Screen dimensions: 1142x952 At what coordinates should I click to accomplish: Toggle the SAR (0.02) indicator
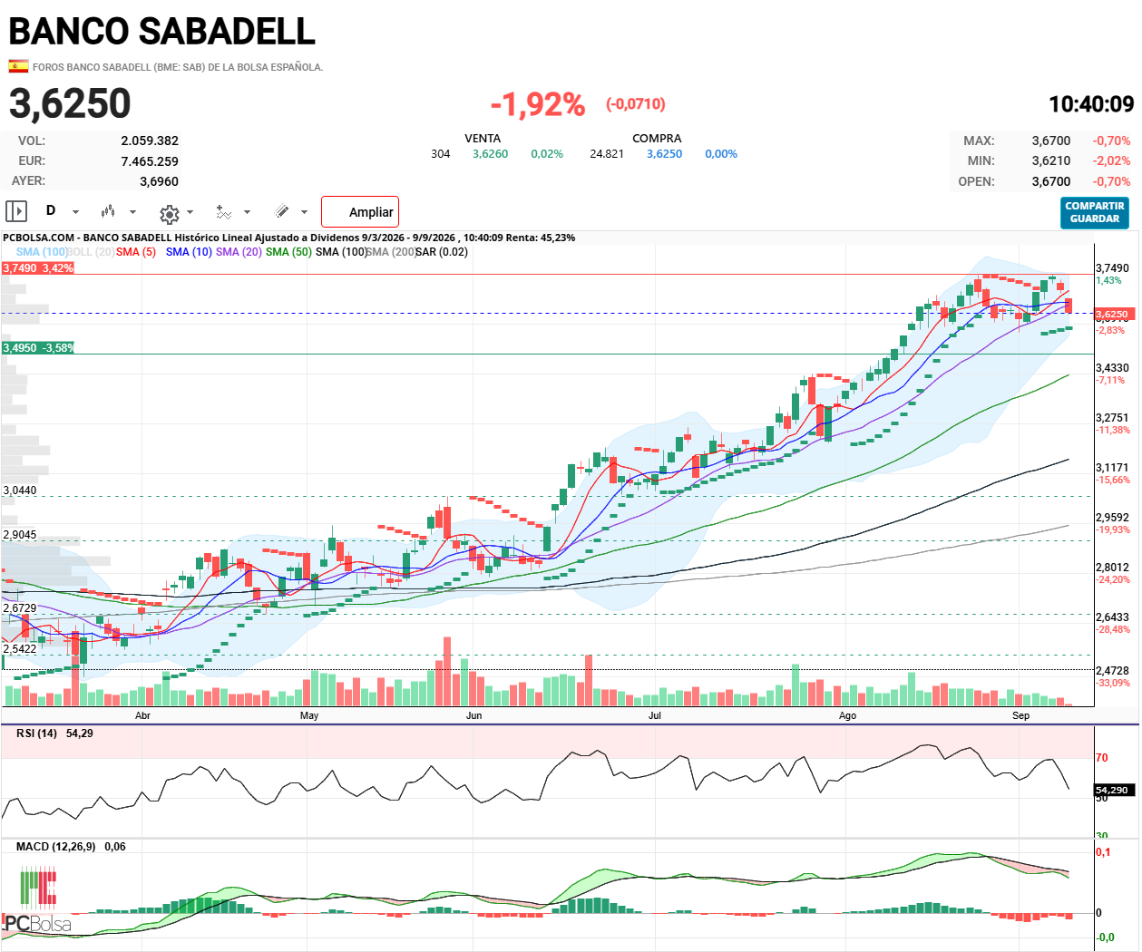[x=442, y=252]
